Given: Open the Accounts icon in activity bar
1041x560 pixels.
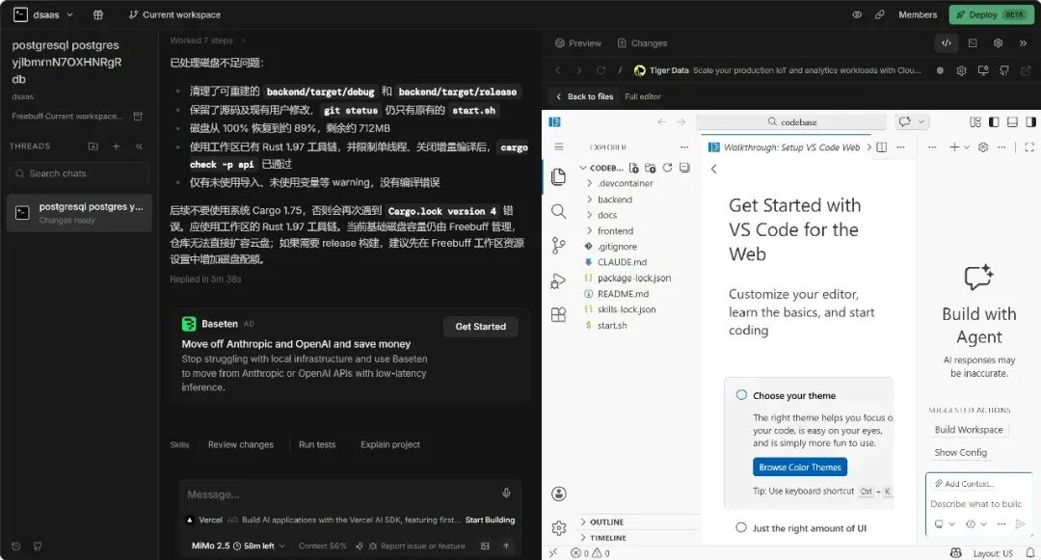Looking at the screenshot, I should (x=559, y=493).
